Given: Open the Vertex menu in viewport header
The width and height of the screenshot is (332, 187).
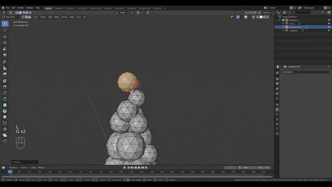Looking at the screenshot, I should [x=64, y=17].
